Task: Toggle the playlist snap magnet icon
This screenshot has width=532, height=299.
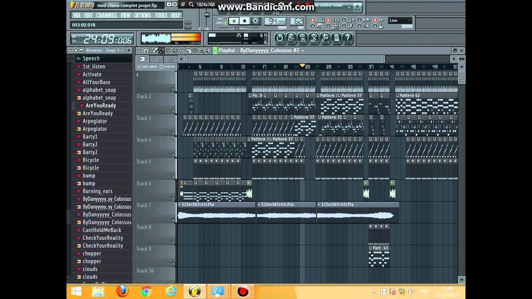Action: tap(146, 50)
